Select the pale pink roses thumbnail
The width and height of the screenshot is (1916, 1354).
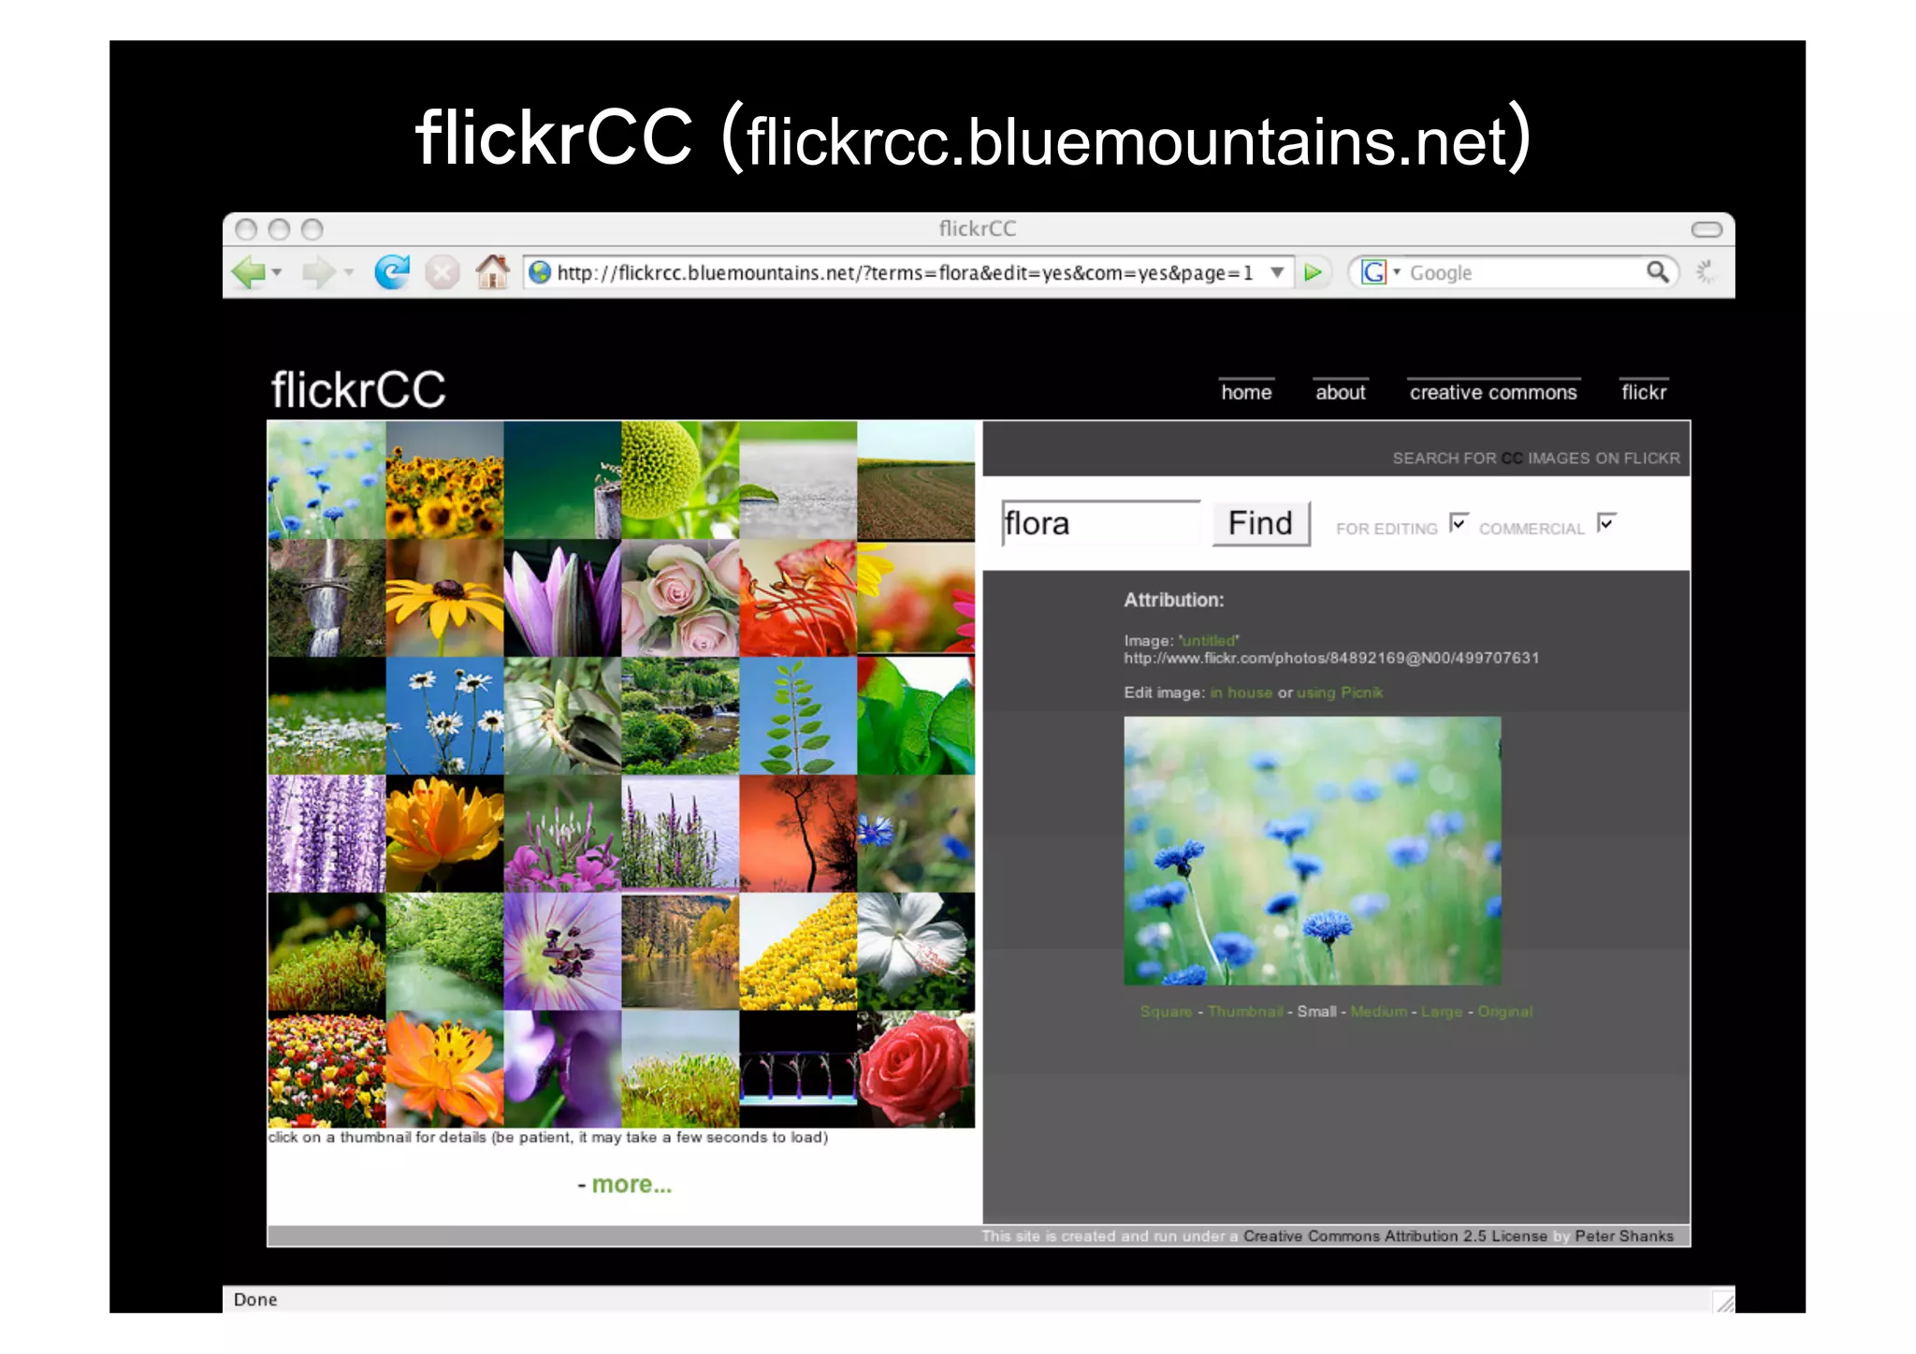coord(680,598)
